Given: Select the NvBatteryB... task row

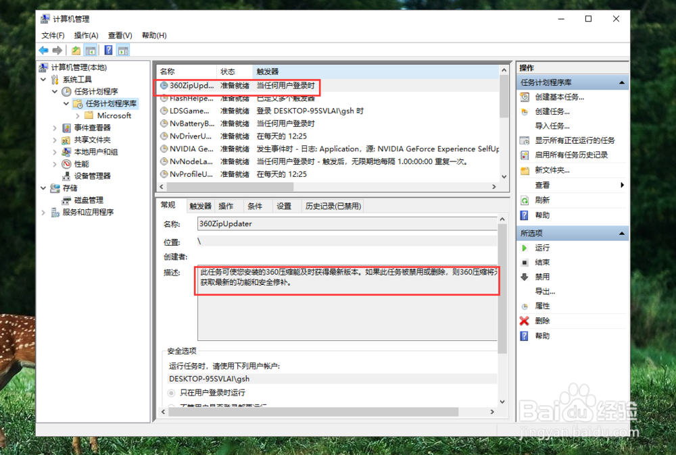Looking at the screenshot, I should click(x=328, y=124).
